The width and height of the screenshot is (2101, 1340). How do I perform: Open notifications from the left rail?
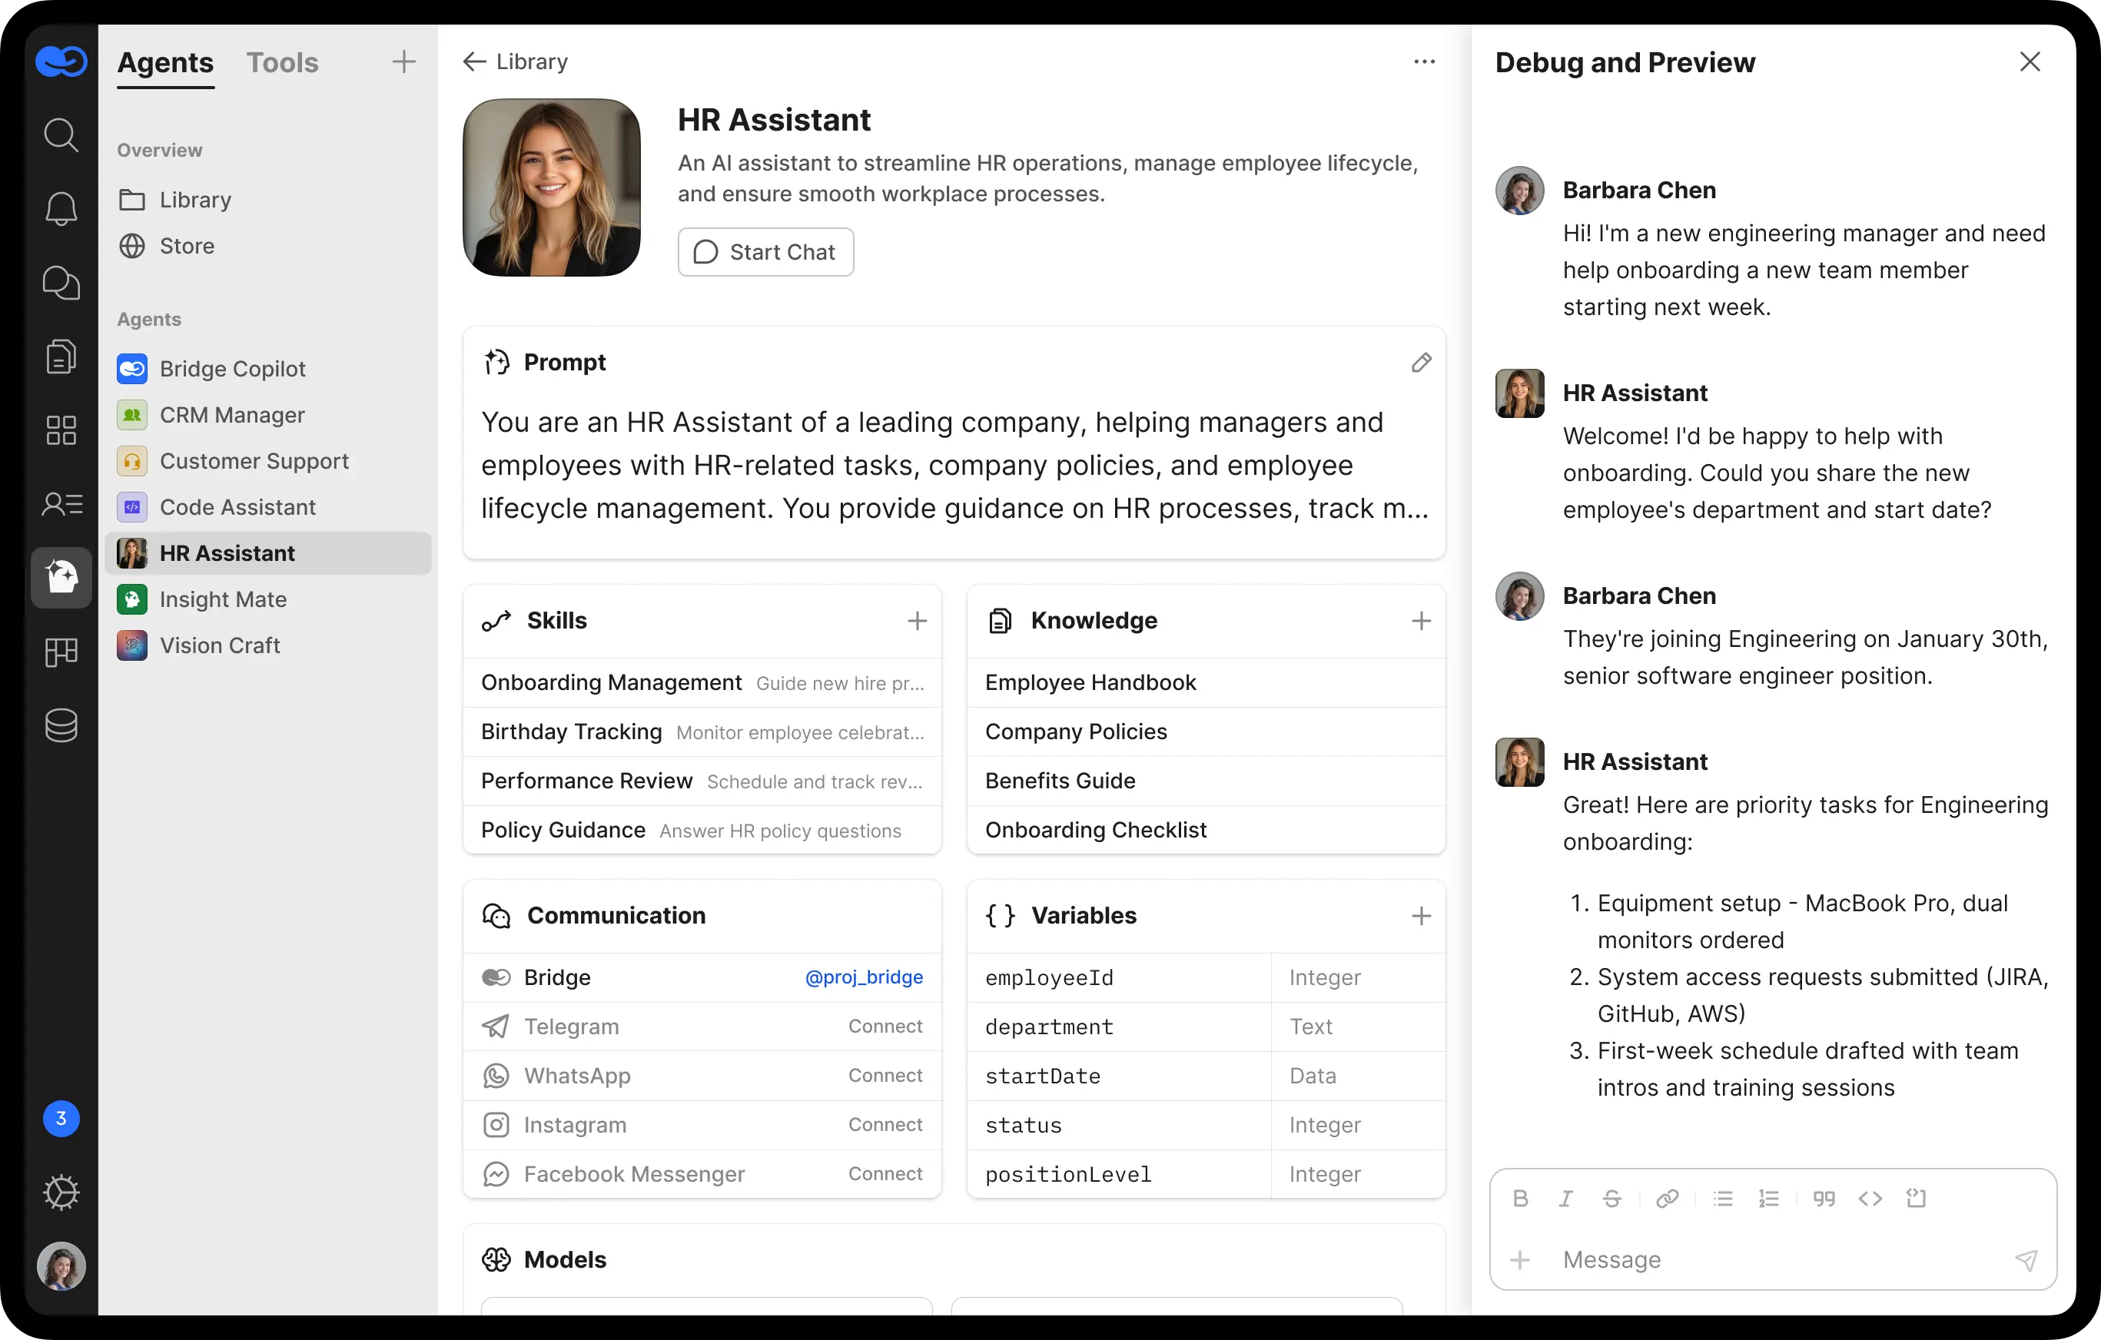pos(60,208)
